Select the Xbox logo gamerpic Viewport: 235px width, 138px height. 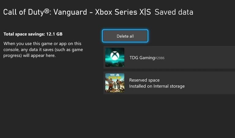click(x=115, y=57)
